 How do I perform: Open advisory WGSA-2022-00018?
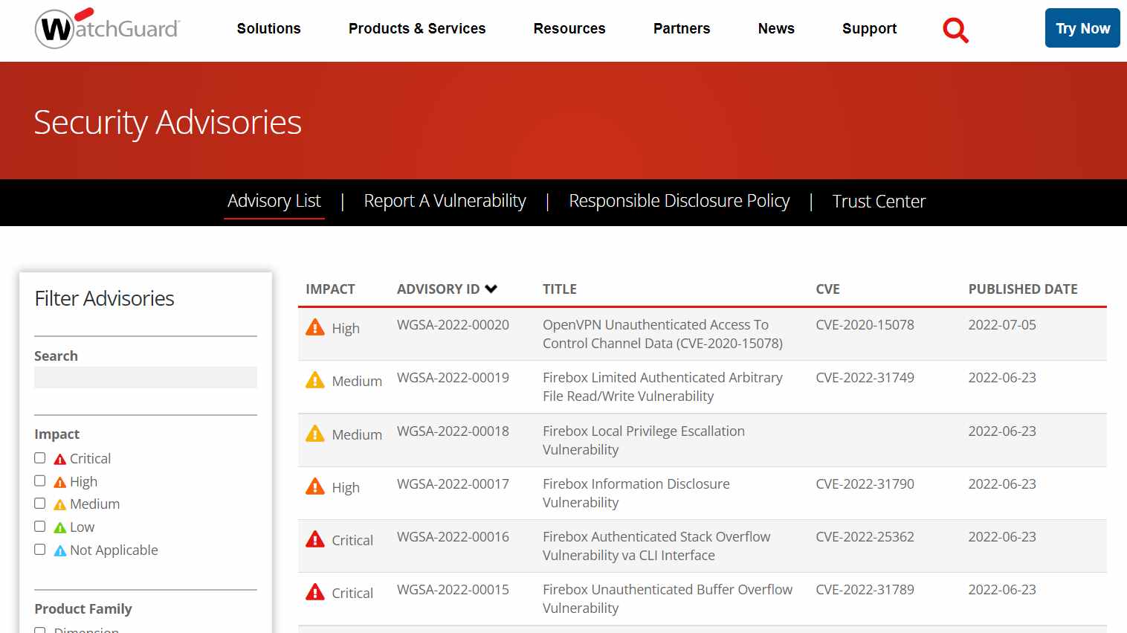click(453, 431)
